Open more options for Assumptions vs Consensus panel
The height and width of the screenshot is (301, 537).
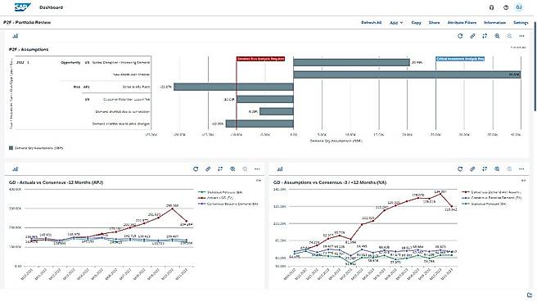(x=521, y=169)
